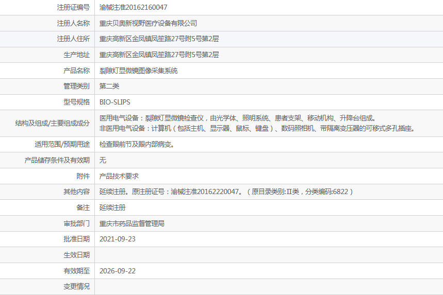The image size is (443, 295).
Task: Select registration number 渝械注准20162160047
Action: tap(134, 7)
